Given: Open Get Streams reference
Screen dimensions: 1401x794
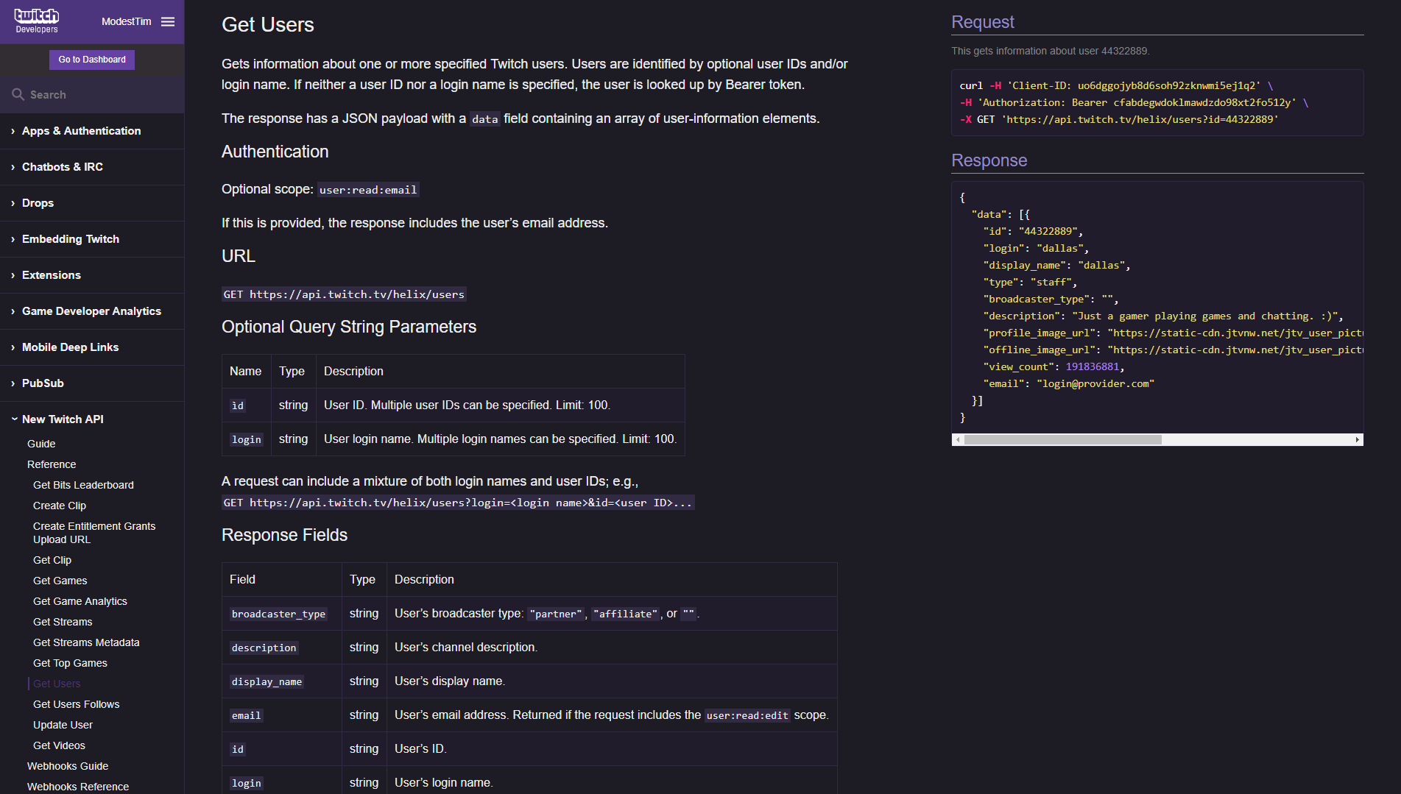Looking at the screenshot, I should click(63, 622).
